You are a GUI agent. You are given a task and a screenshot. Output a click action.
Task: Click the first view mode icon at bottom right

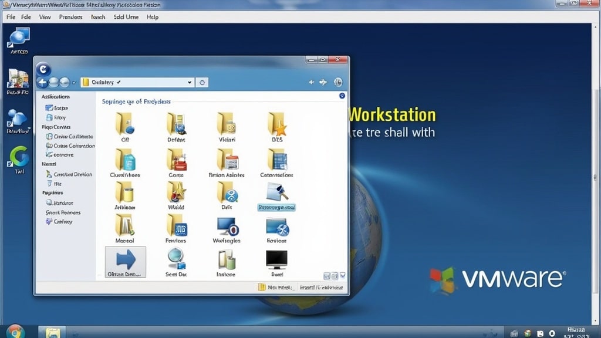pyautogui.click(x=327, y=276)
